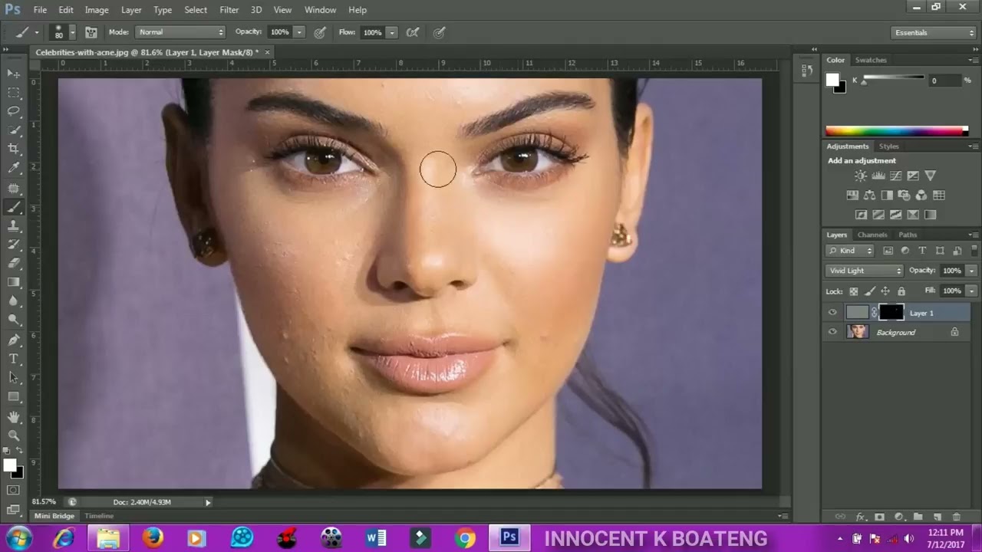Screen dimensions: 982x552
Task: Enable airbrush mode in options bar
Action: [413, 32]
